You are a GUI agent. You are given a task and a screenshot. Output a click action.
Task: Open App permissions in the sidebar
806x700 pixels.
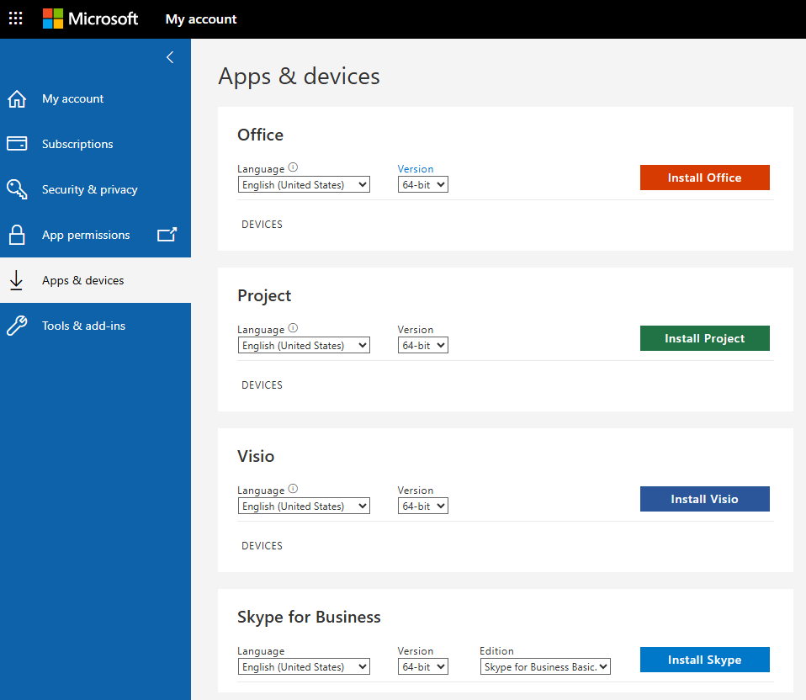[95, 235]
